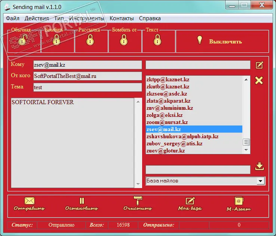
Task: Toggle the Рассылка mode padlock
Action: [x=90, y=40]
